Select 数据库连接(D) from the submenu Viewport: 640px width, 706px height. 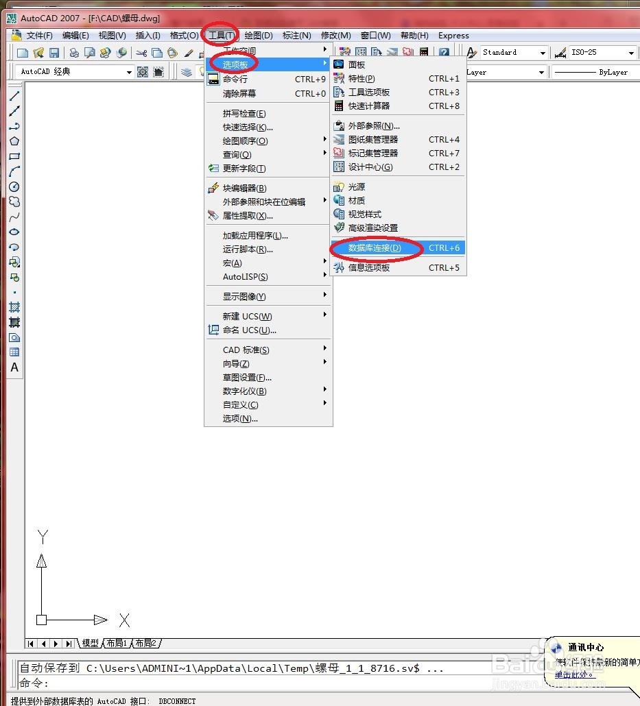(399, 247)
